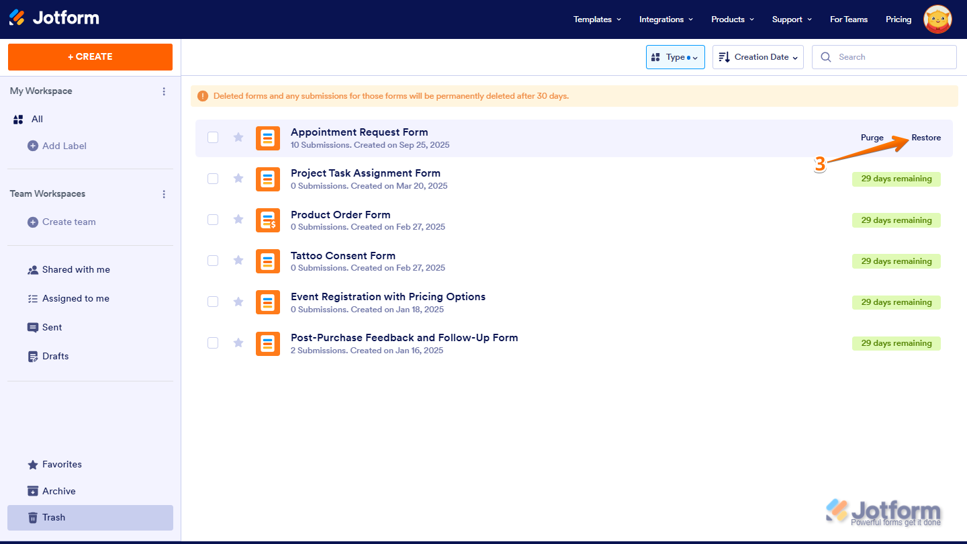Viewport: 967px width, 544px height.
Task: Check the Tattoo Consent Form checkbox
Action: click(x=213, y=261)
